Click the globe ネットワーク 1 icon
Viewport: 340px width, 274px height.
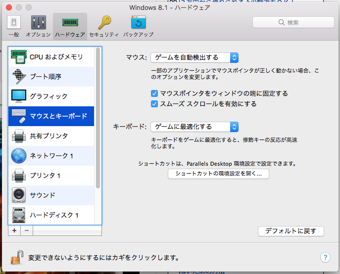19,156
